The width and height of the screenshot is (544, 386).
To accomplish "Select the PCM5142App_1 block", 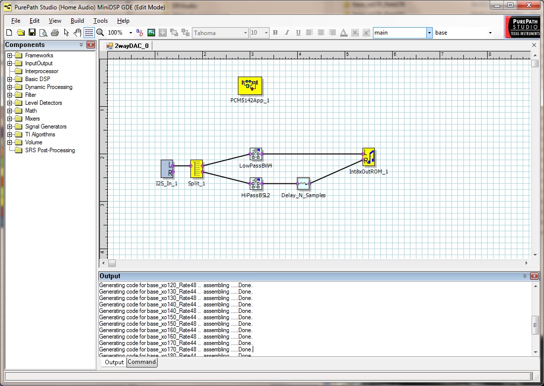I will [250, 86].
